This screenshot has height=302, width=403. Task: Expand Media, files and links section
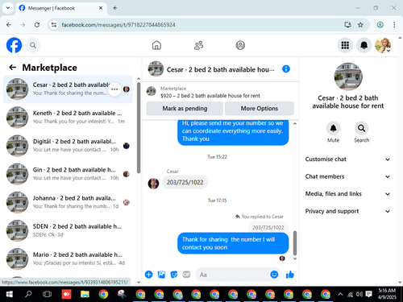pos(347,194)
